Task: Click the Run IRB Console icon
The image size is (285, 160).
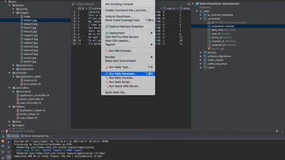Action: [107, 51]
